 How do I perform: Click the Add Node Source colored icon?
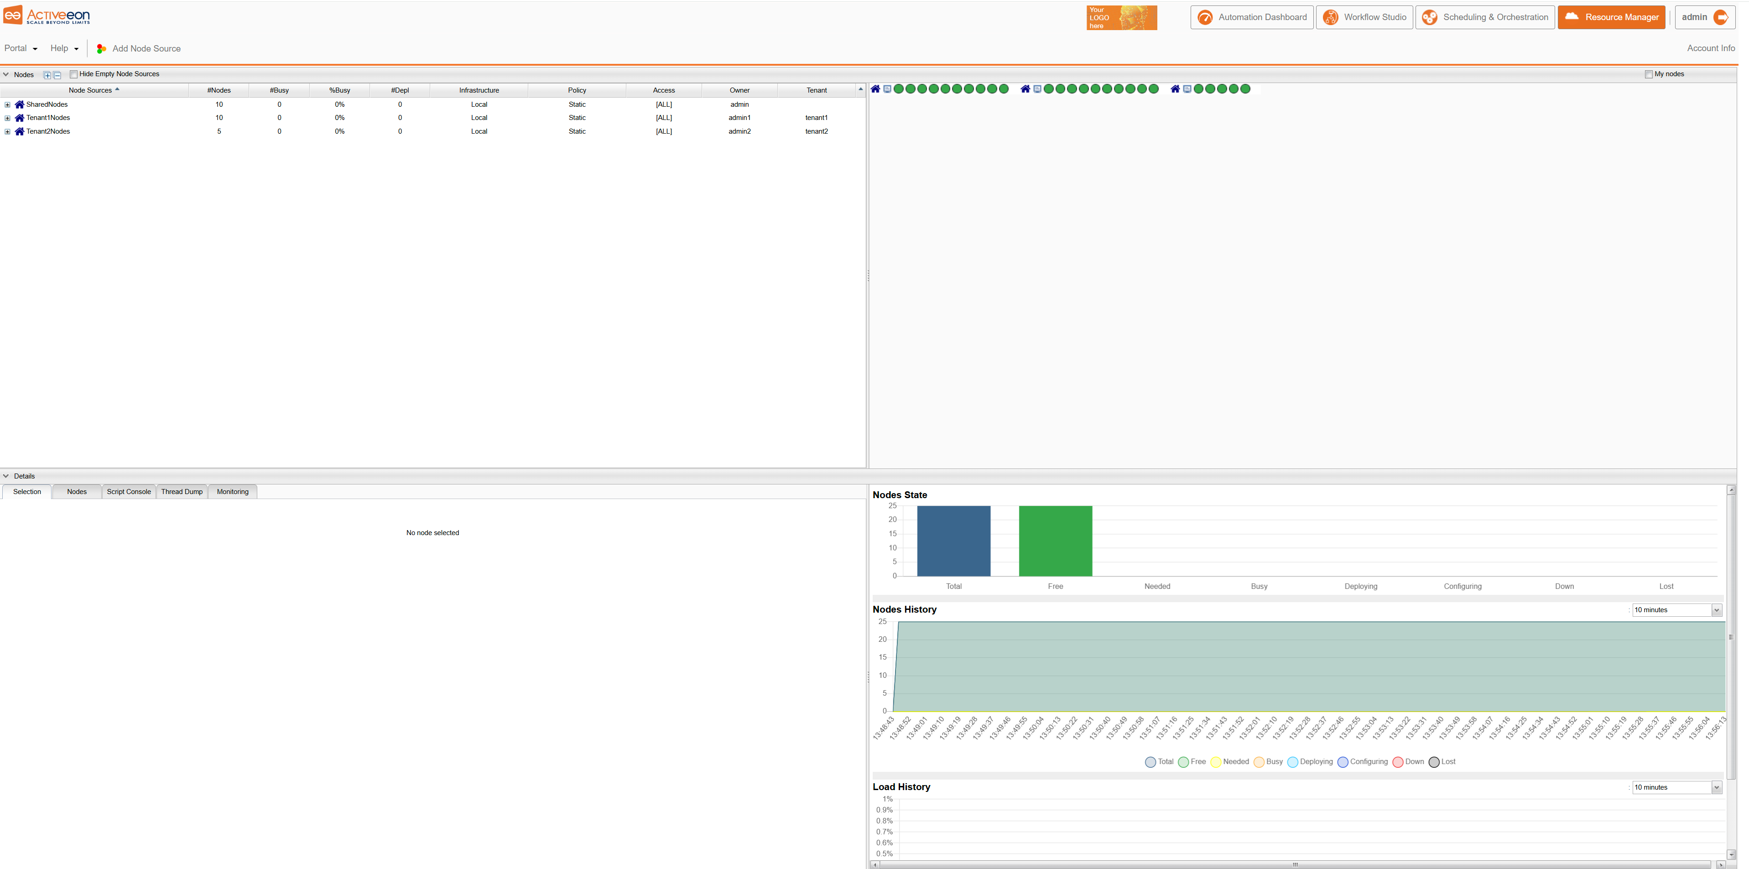coord(101,48)
